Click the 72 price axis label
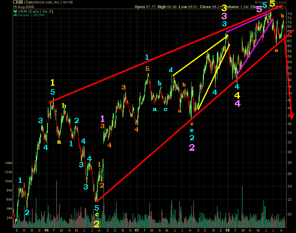 pyautogui.click(x=289, y=18)
